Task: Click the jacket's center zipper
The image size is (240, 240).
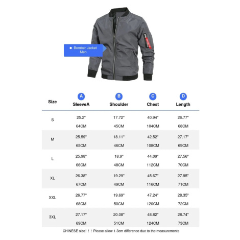Action: [x=115, y=49]
